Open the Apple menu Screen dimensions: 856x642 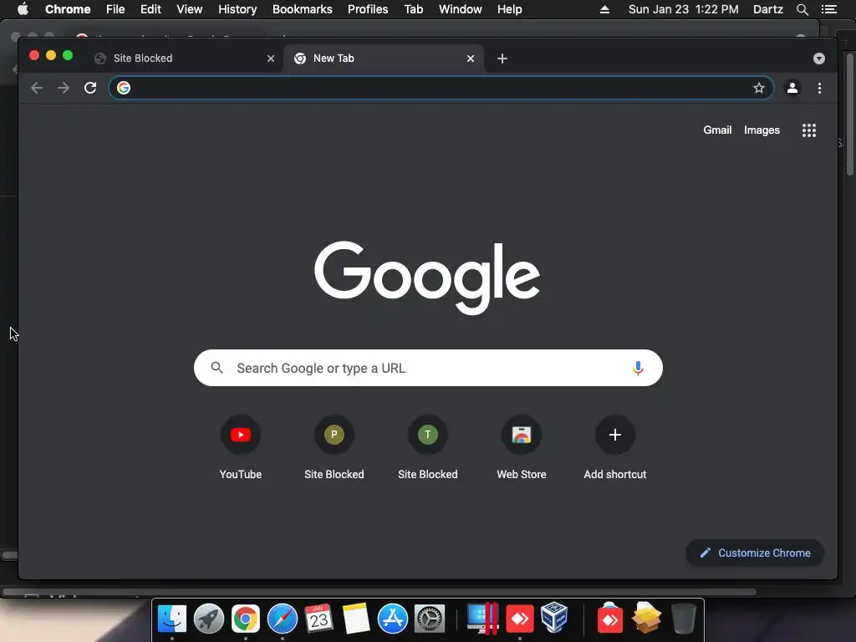23,9
